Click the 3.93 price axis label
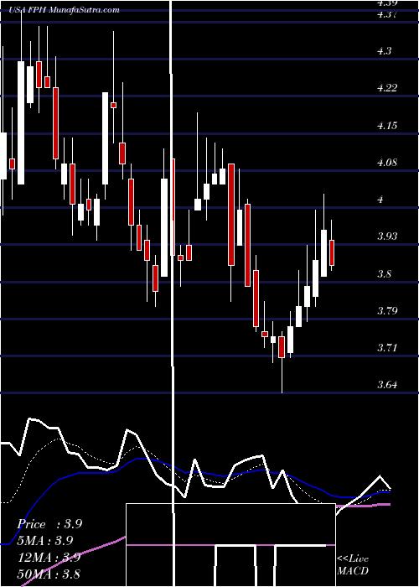The width and height of the screenshot is (419, 587). point(387,236)
